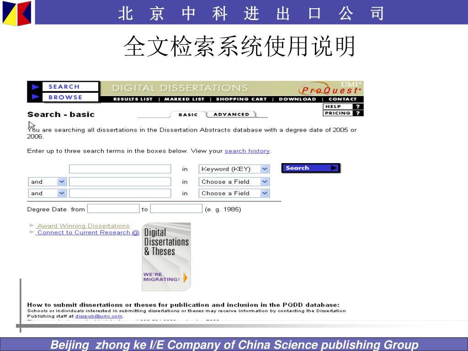Click the orange We're Migrating arrow

pos(186,277)
